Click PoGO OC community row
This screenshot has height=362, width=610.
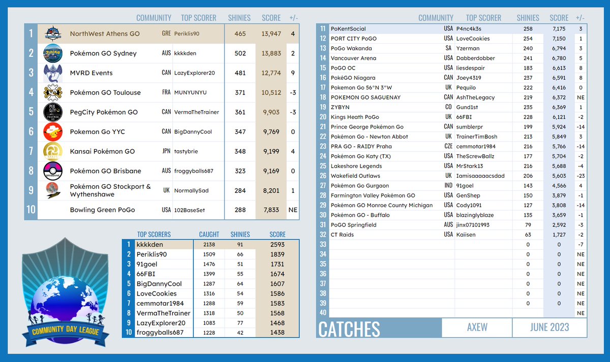click(x=457, y=68)
